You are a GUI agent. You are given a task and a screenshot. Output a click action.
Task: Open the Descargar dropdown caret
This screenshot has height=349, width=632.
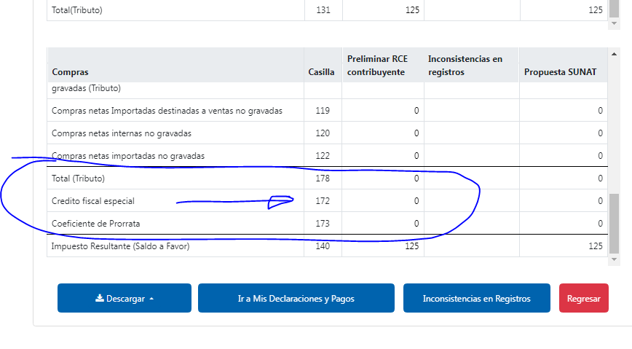(151, 299)
